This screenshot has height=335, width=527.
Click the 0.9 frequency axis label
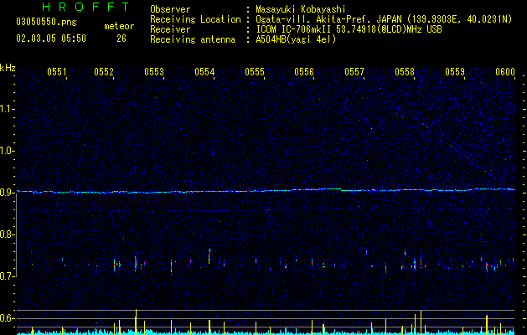tap(7, 193)
